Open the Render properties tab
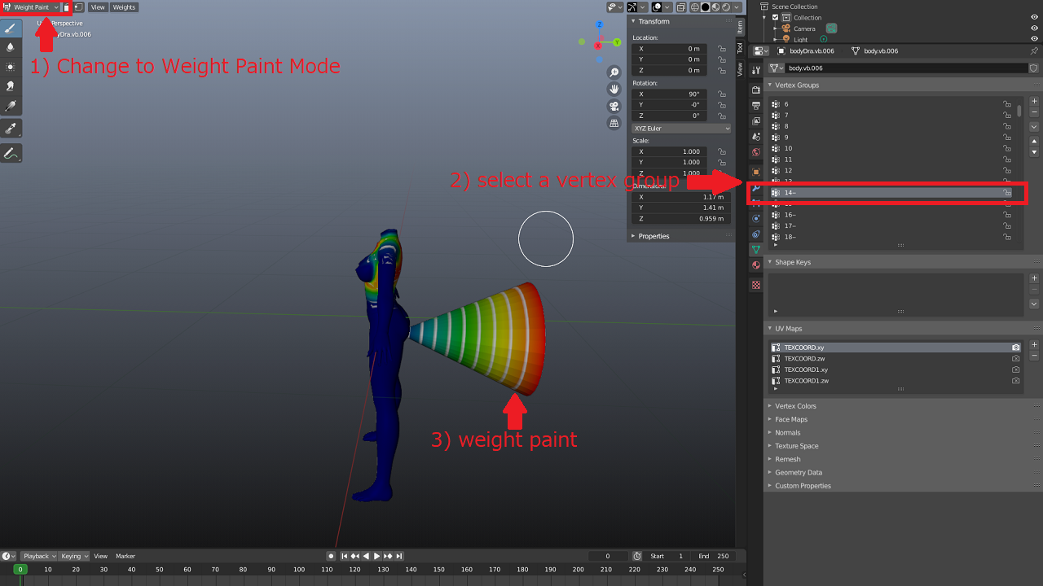This screenshot has height=586, width=1043. click(x=756, y=90)
